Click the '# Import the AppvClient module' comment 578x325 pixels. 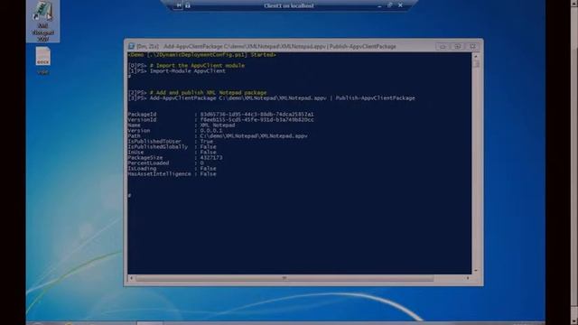pyautogui.click(x=197, y=65)
